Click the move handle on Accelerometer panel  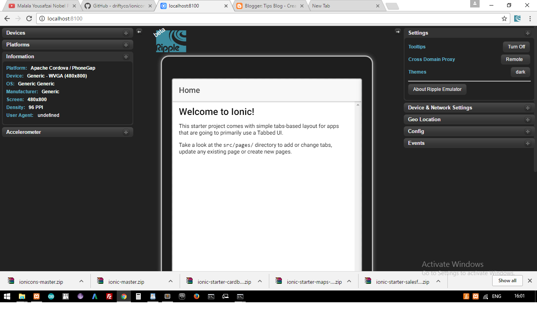point(126,132)
